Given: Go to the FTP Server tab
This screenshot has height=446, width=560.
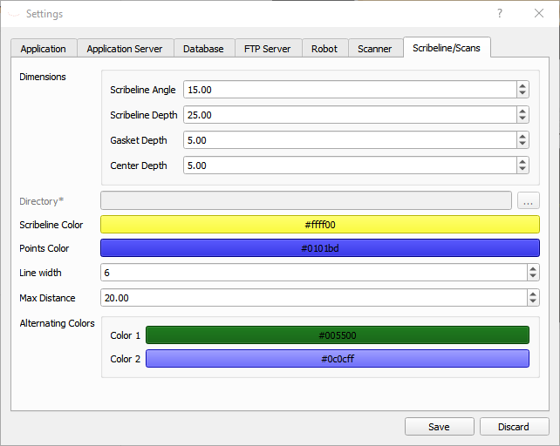Looking at the screenshot, I should click(268, 49).
